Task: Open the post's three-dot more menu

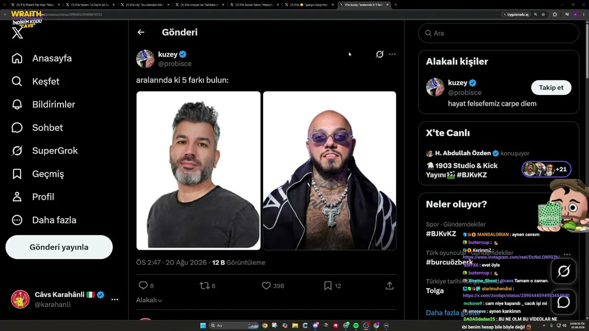Action: 392,54
